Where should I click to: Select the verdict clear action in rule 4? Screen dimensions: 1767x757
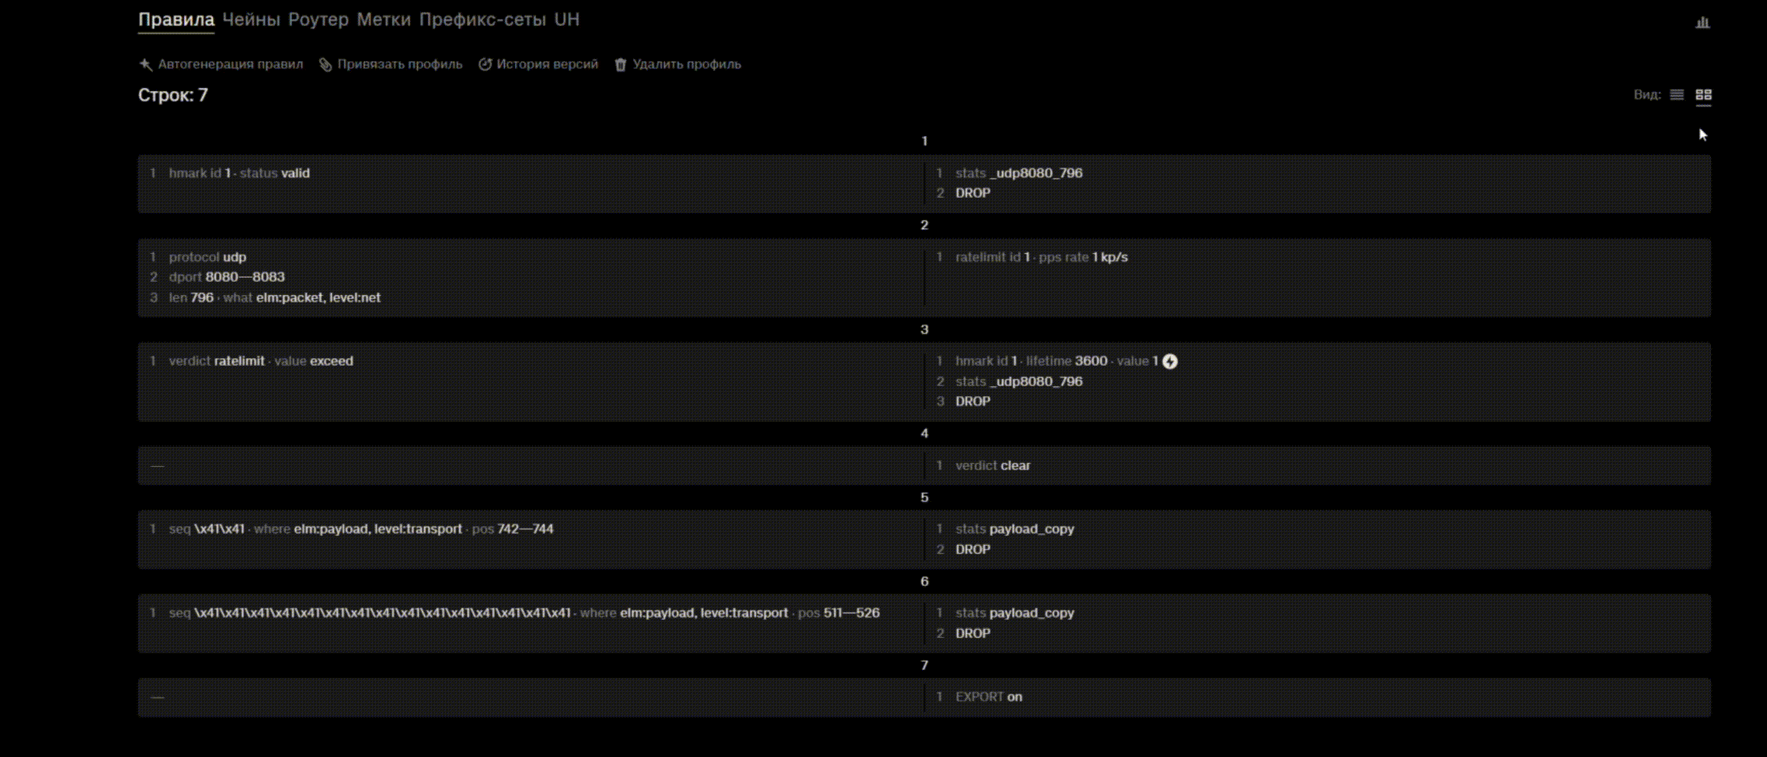pyautogui.click(x=993, y=465)
